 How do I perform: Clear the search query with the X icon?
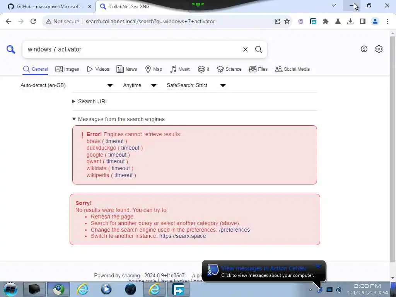[245, 49]
